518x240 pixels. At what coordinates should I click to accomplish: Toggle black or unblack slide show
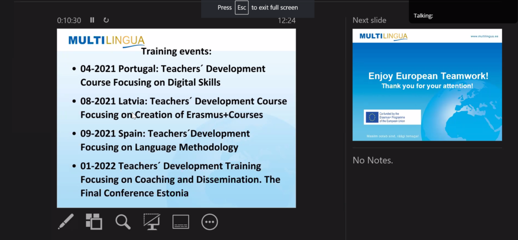151,221
